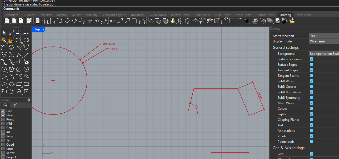
Task: Click the Top viewport title label
Action: click(x=37, y=29)
